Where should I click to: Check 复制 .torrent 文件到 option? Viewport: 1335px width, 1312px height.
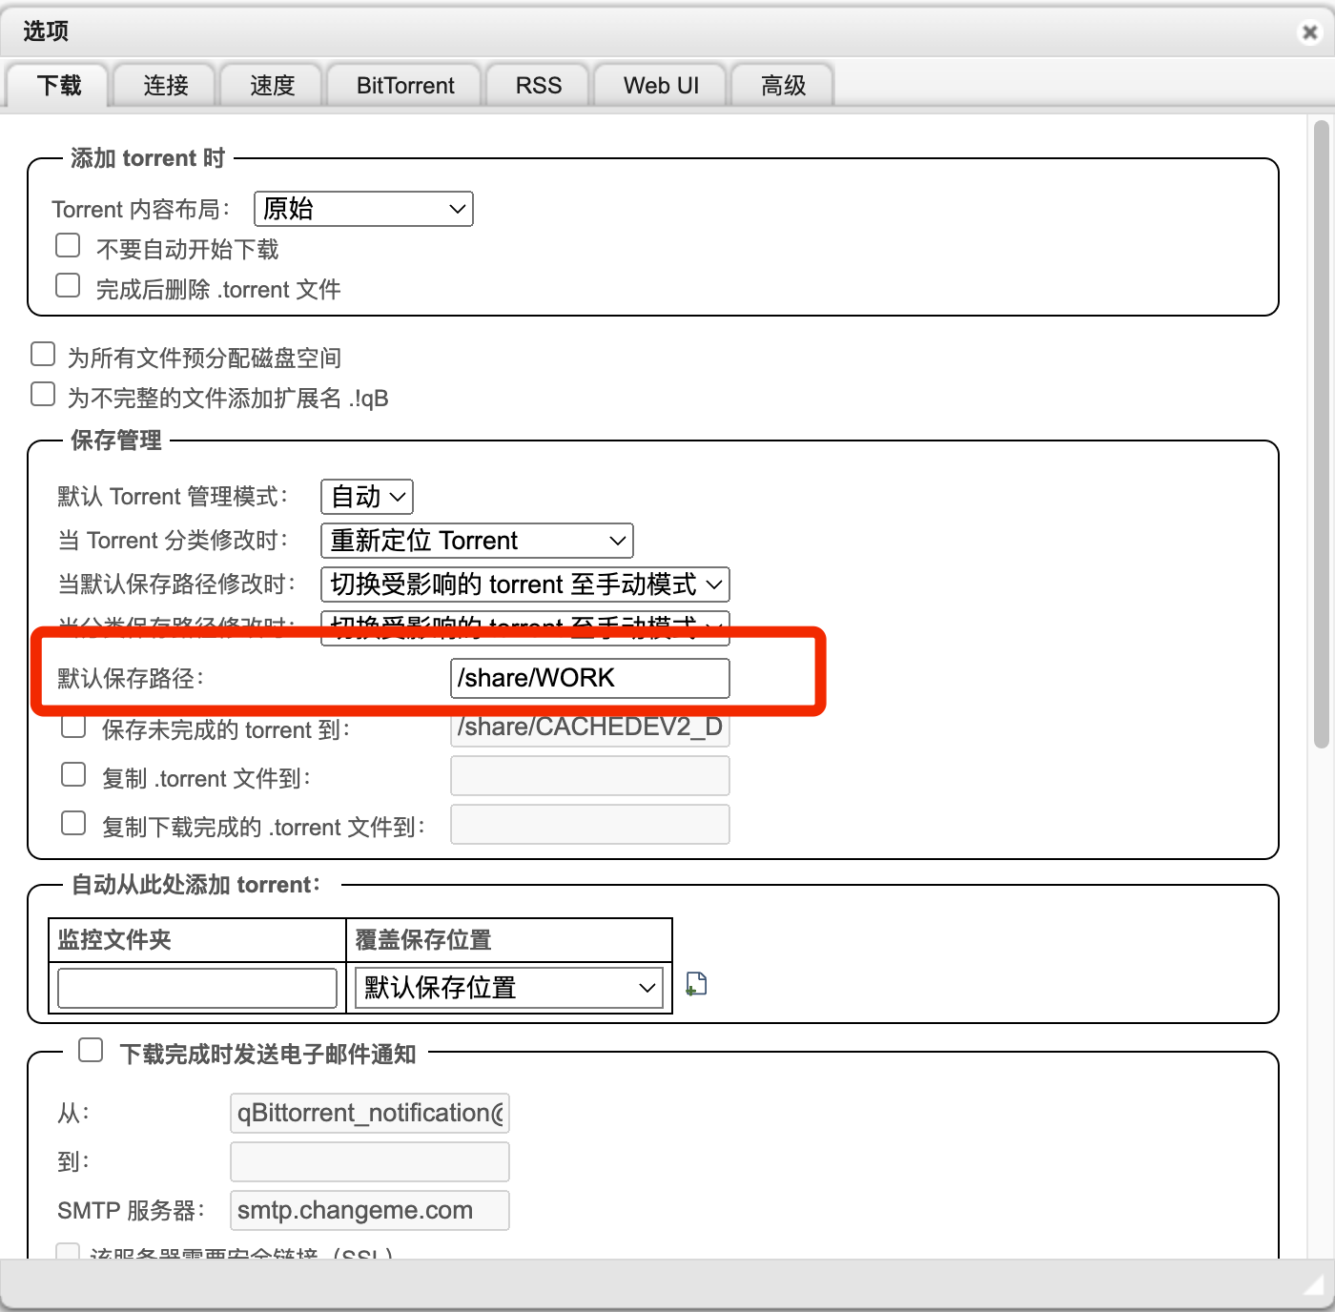73,774
